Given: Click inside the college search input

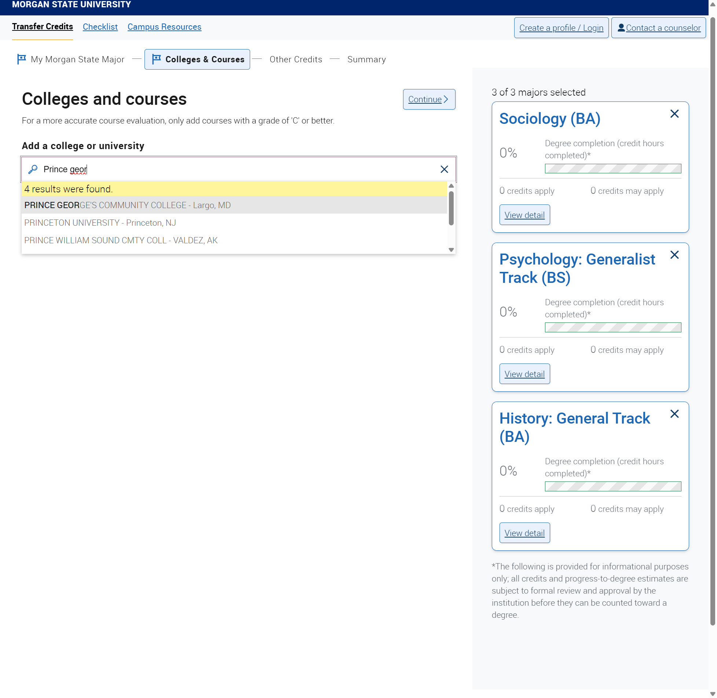Looking at the screenshot, I should click(x=238, y=169).
